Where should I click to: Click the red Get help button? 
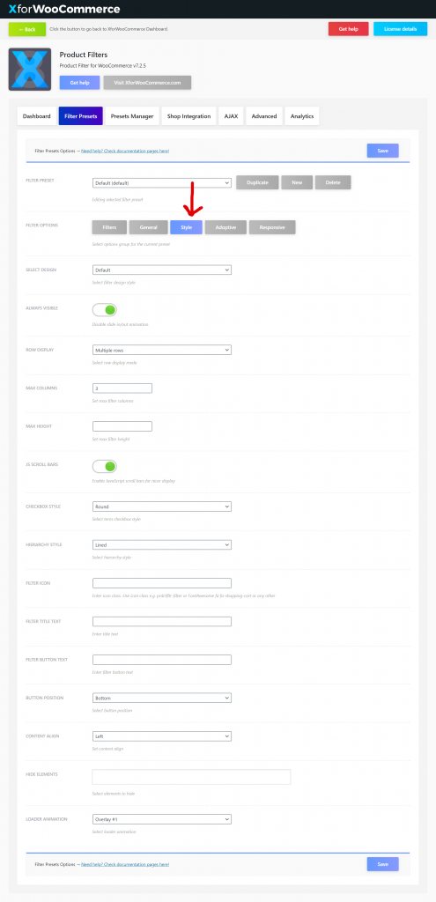pyautogui.click(x=349, y=29)
